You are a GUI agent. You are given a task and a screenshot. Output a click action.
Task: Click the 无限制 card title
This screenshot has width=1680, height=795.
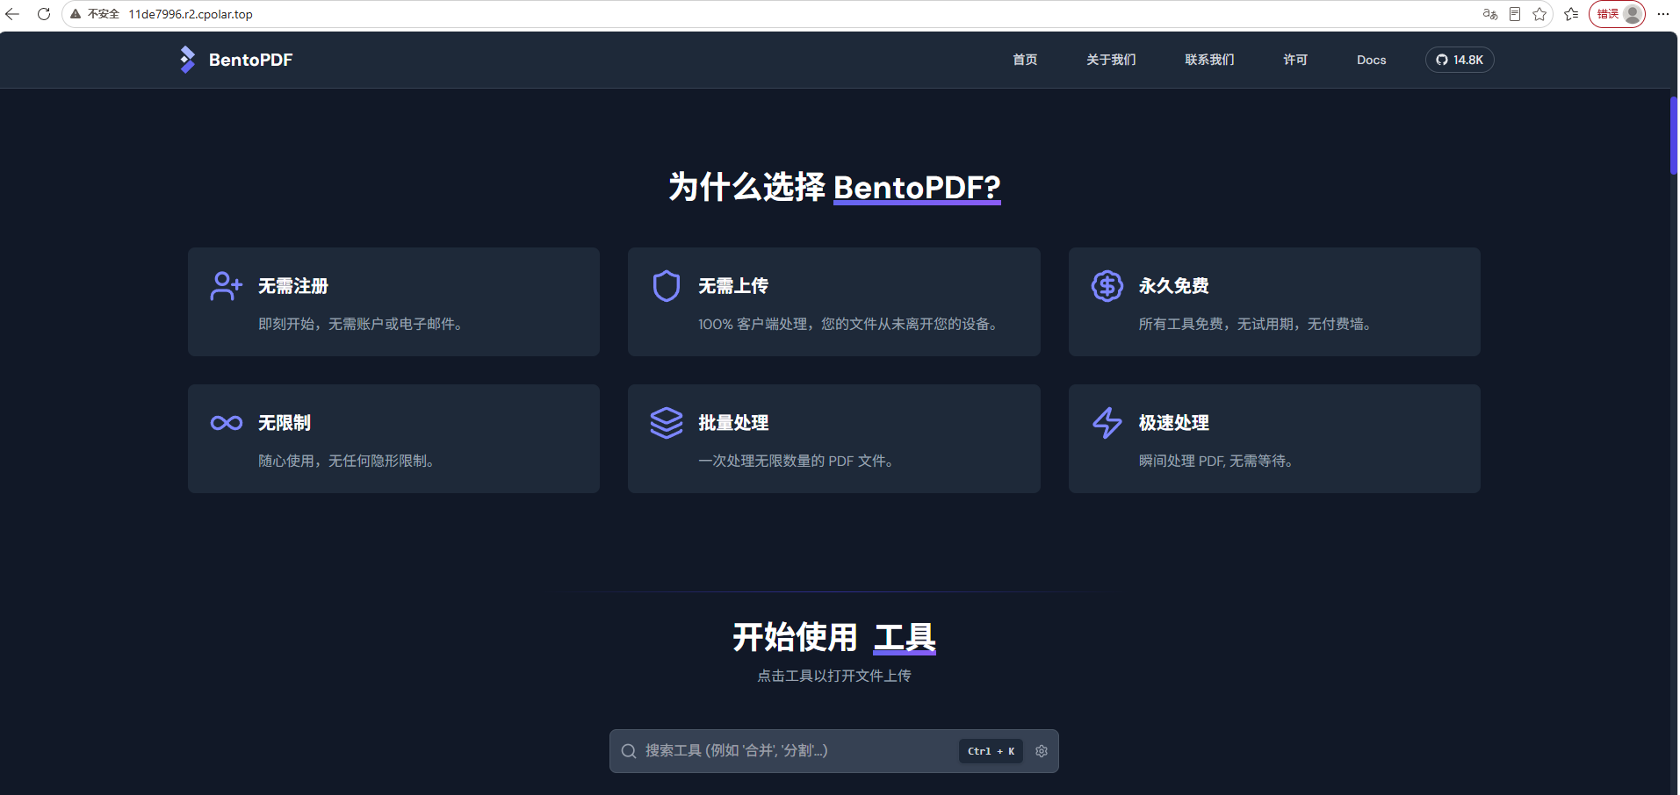coord(285,423)
